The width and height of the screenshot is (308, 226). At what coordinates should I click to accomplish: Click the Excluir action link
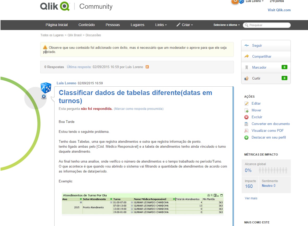click(x=257, y=117)
